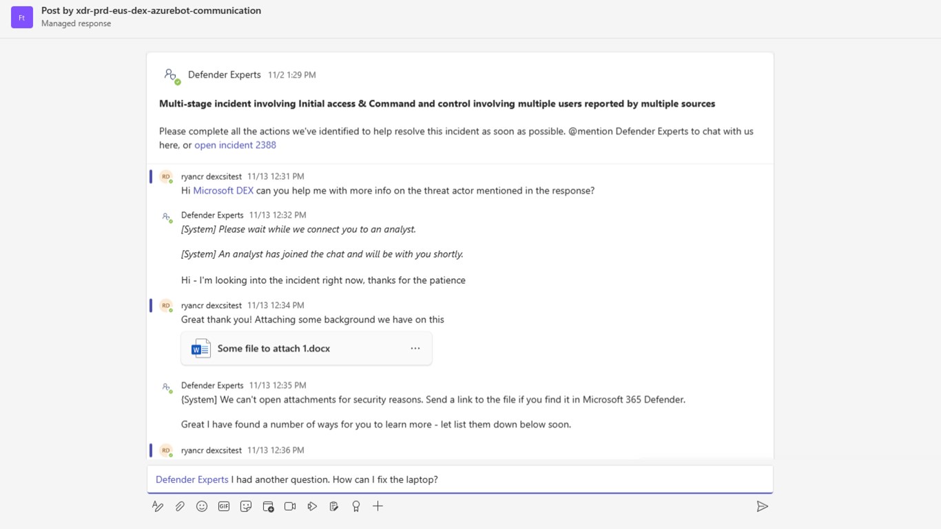The image size is (941, 529).
Task: Open the emoji picker
Action: (x=202, y=506)
